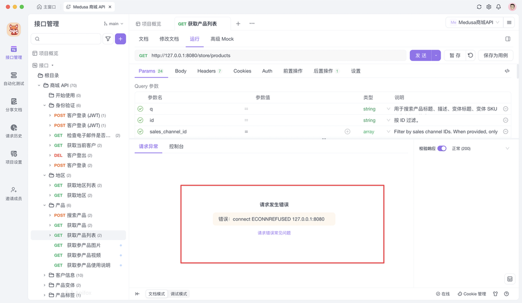Open type dropdown for q parameter

388,109
